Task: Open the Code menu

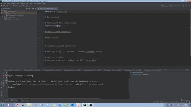Action: pos(18,3)
